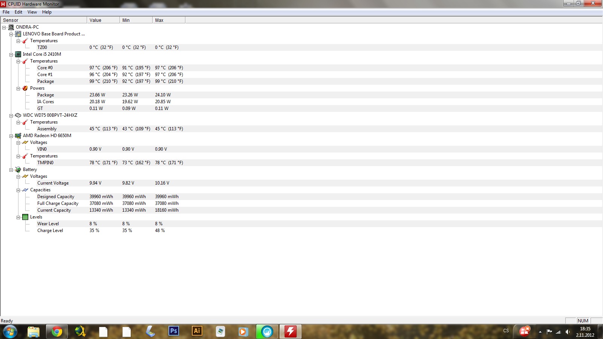
Task: Select the Core #0 temperature row
Action: pos(301,68)
